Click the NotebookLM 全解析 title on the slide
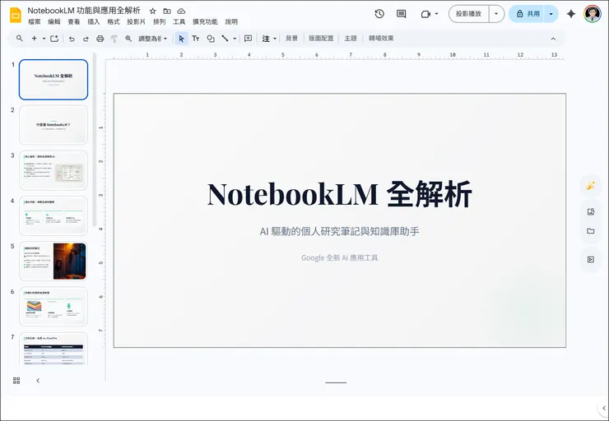Screen dimensions: 609x421 (x=339, y=194)
